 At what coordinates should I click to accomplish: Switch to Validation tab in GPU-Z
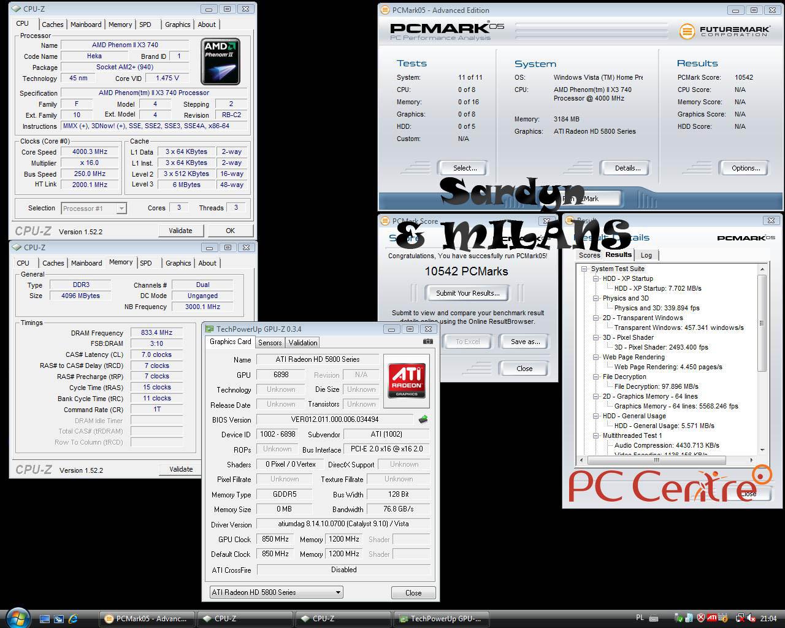click(303, 343)
